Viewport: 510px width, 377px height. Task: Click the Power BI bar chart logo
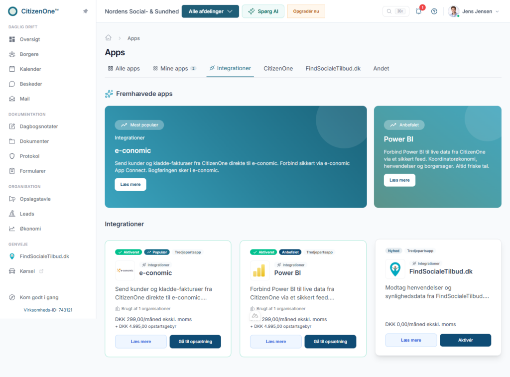click(259, 270)
